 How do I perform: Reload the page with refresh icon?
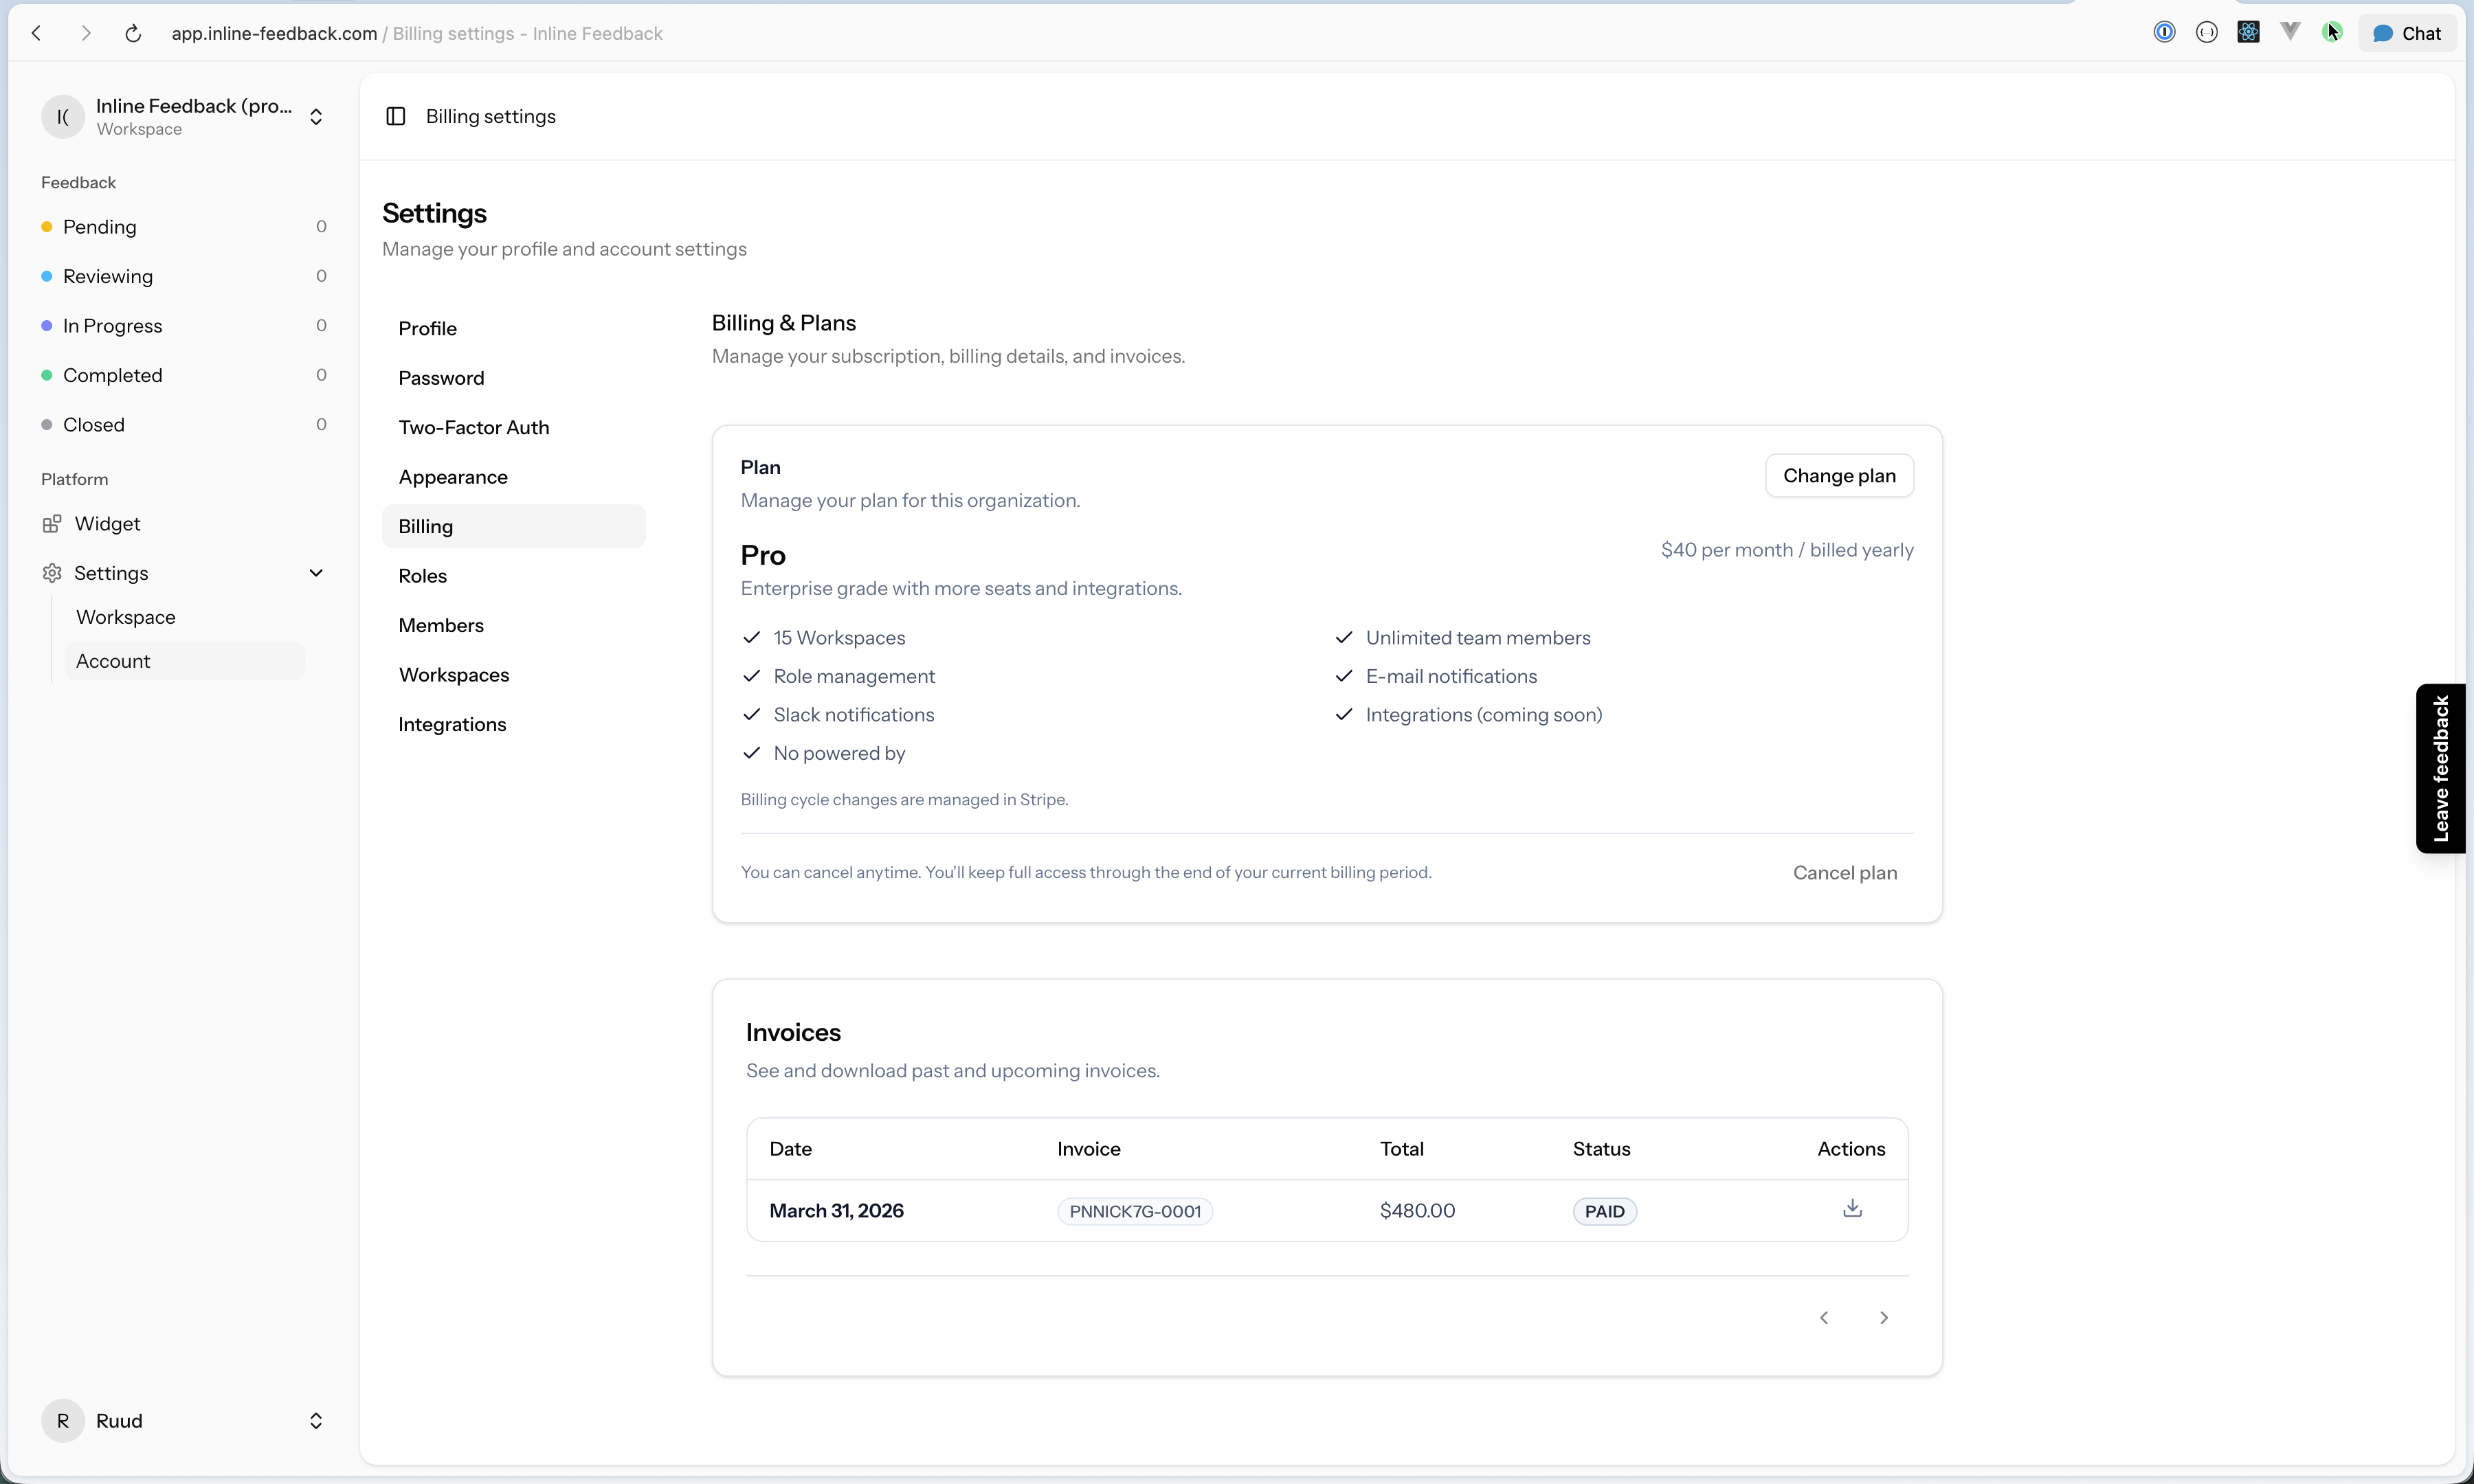tap(133, 33)
